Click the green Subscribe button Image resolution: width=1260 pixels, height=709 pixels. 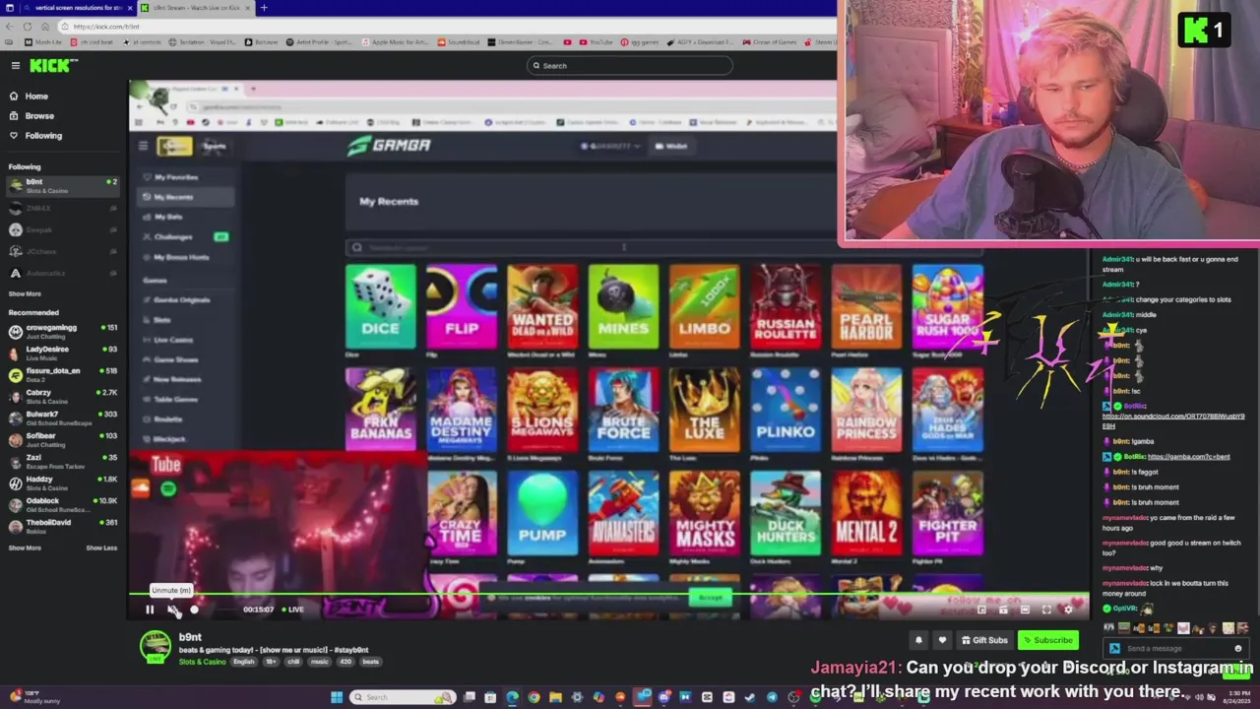1047,640
